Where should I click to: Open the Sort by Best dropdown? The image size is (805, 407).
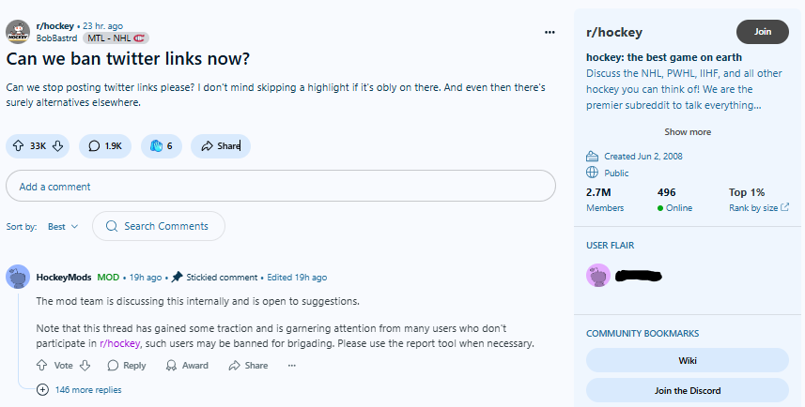pos(63,227)
